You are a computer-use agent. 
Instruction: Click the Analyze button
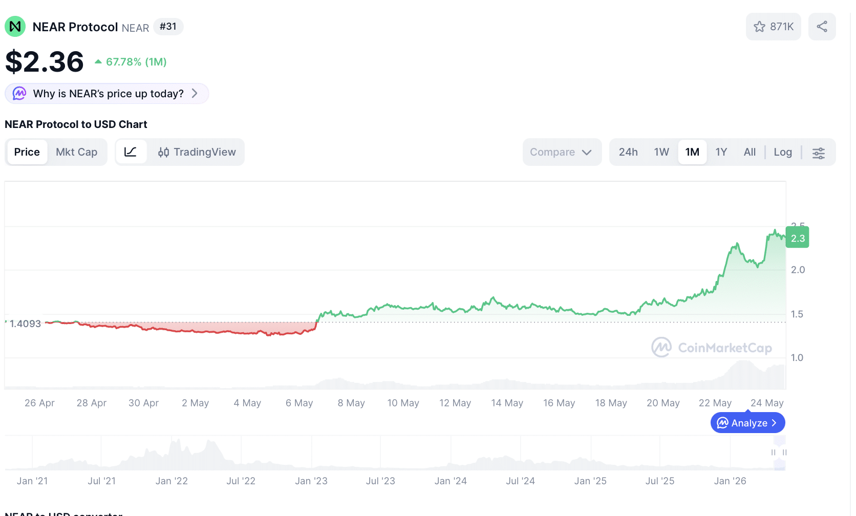pyautogui.click(x=747, y=423)
